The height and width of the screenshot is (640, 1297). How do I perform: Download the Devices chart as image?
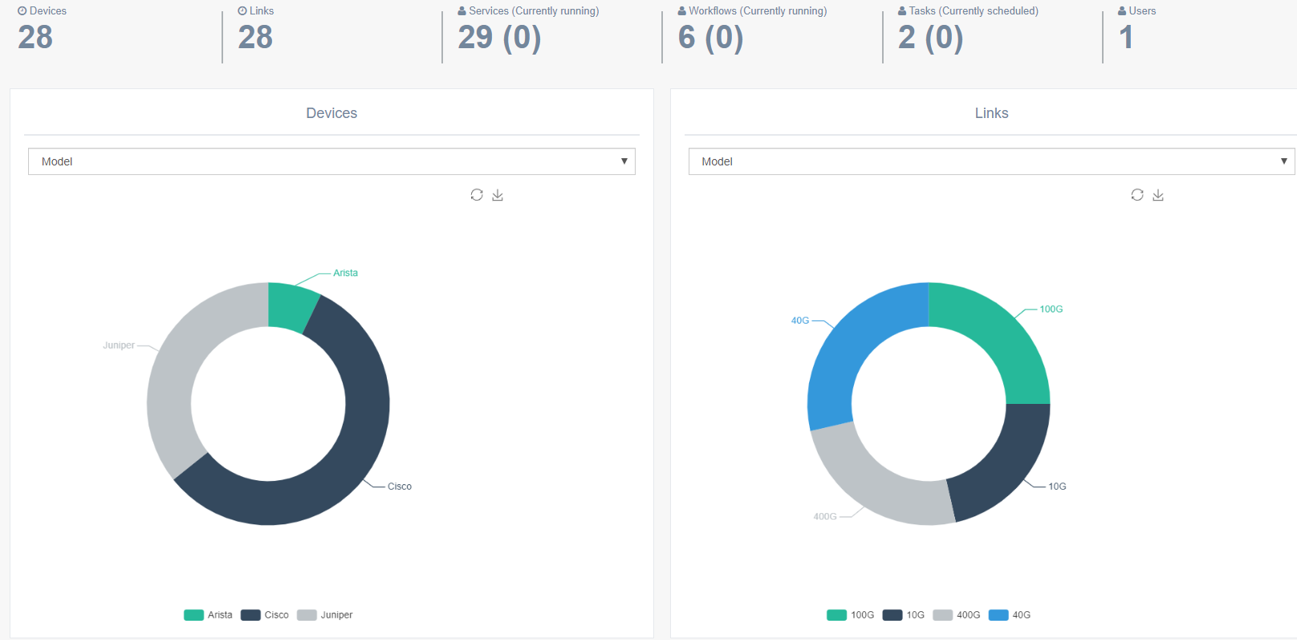[498, 195]
